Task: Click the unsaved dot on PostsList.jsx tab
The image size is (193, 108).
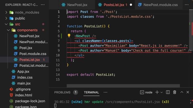Action: pyautogui.click(x=131, y=5)
